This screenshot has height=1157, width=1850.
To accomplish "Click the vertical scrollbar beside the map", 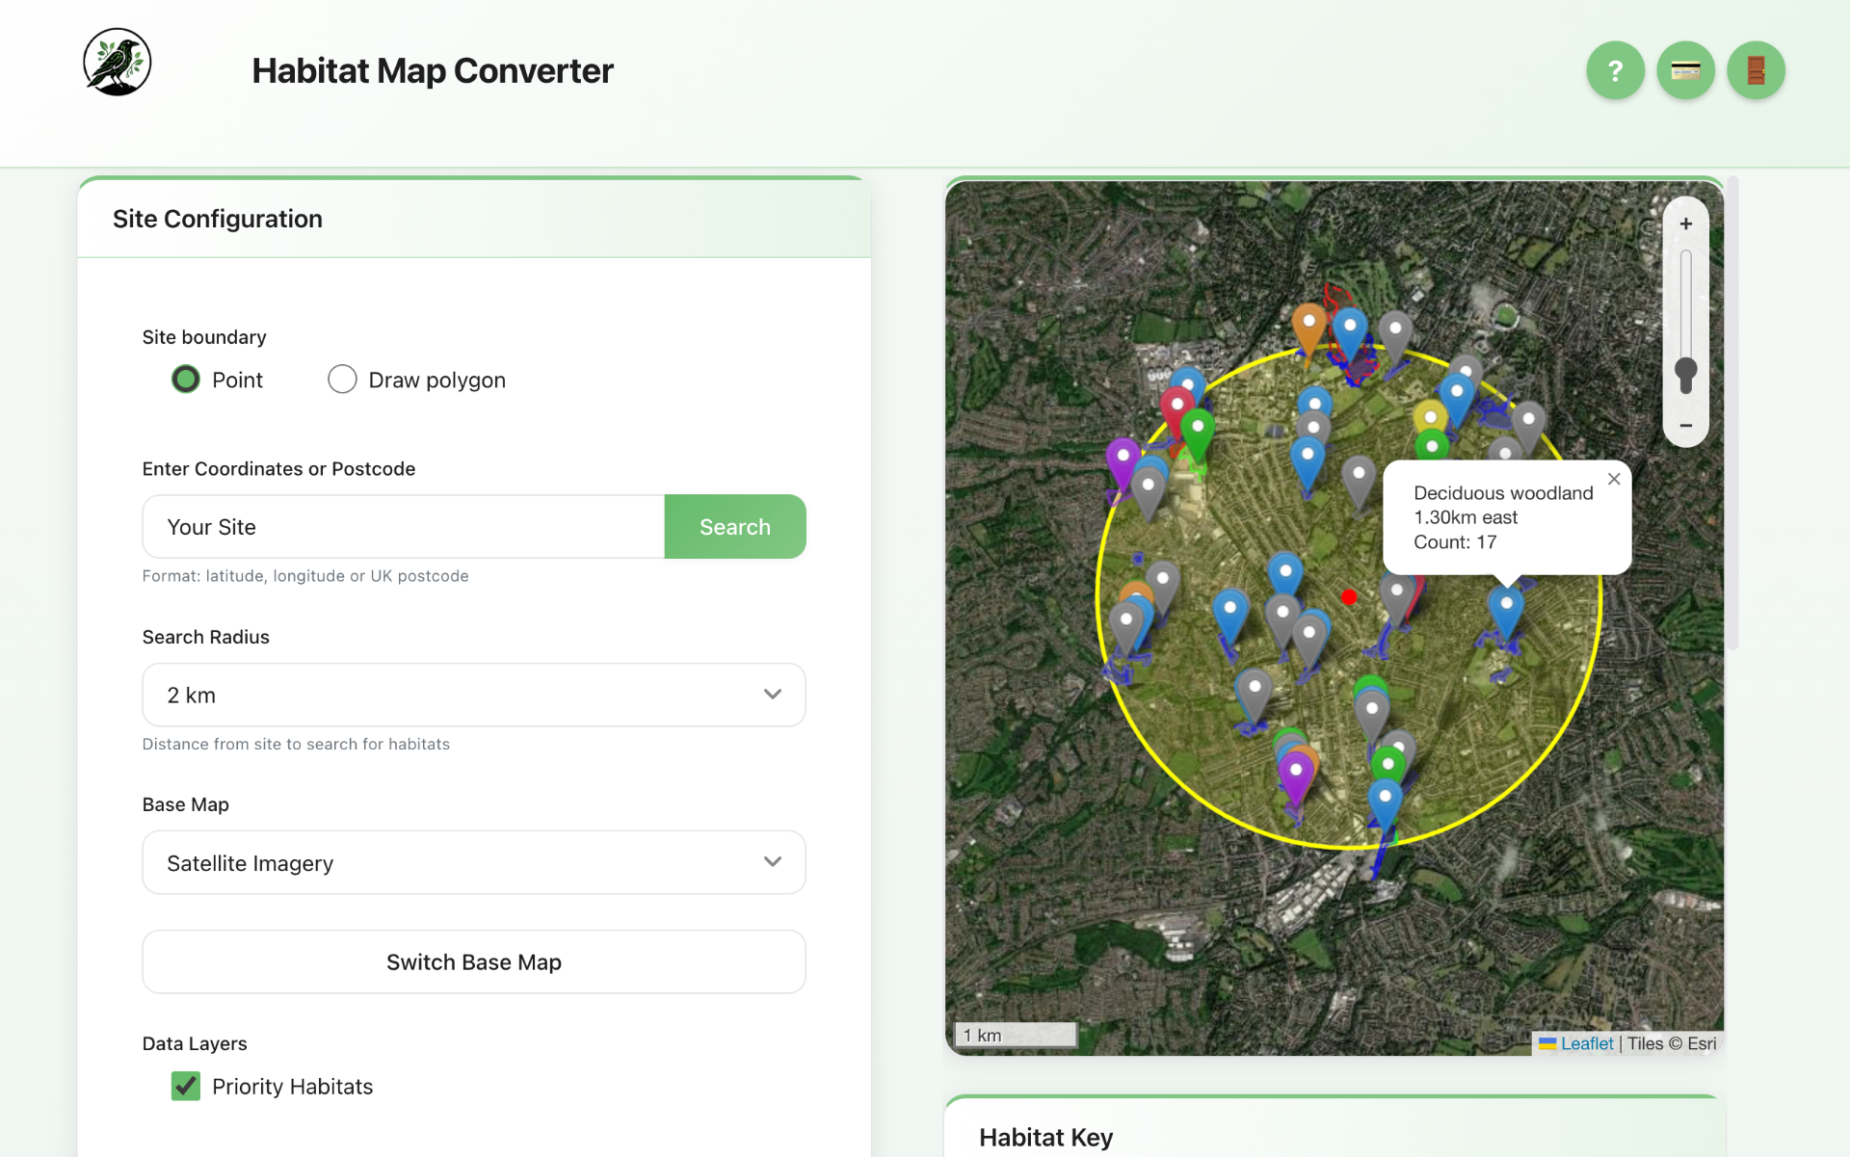I will point(1732,412).
